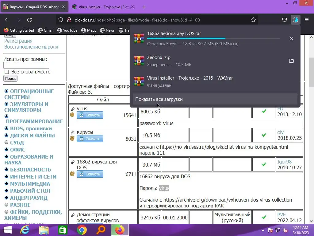The width and height of the screenshot is (314, 236).
Task: Expand ИНТЕРНЕТ И СЕТИ category
Action: [x=6, y=176]
